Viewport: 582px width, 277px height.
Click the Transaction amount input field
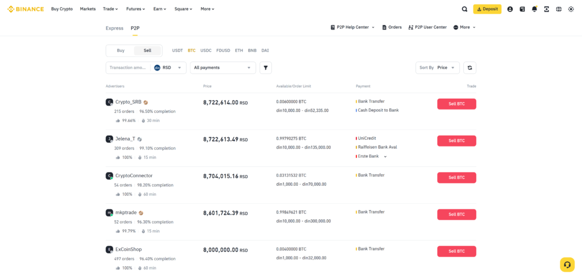click(x=128, y=68)
